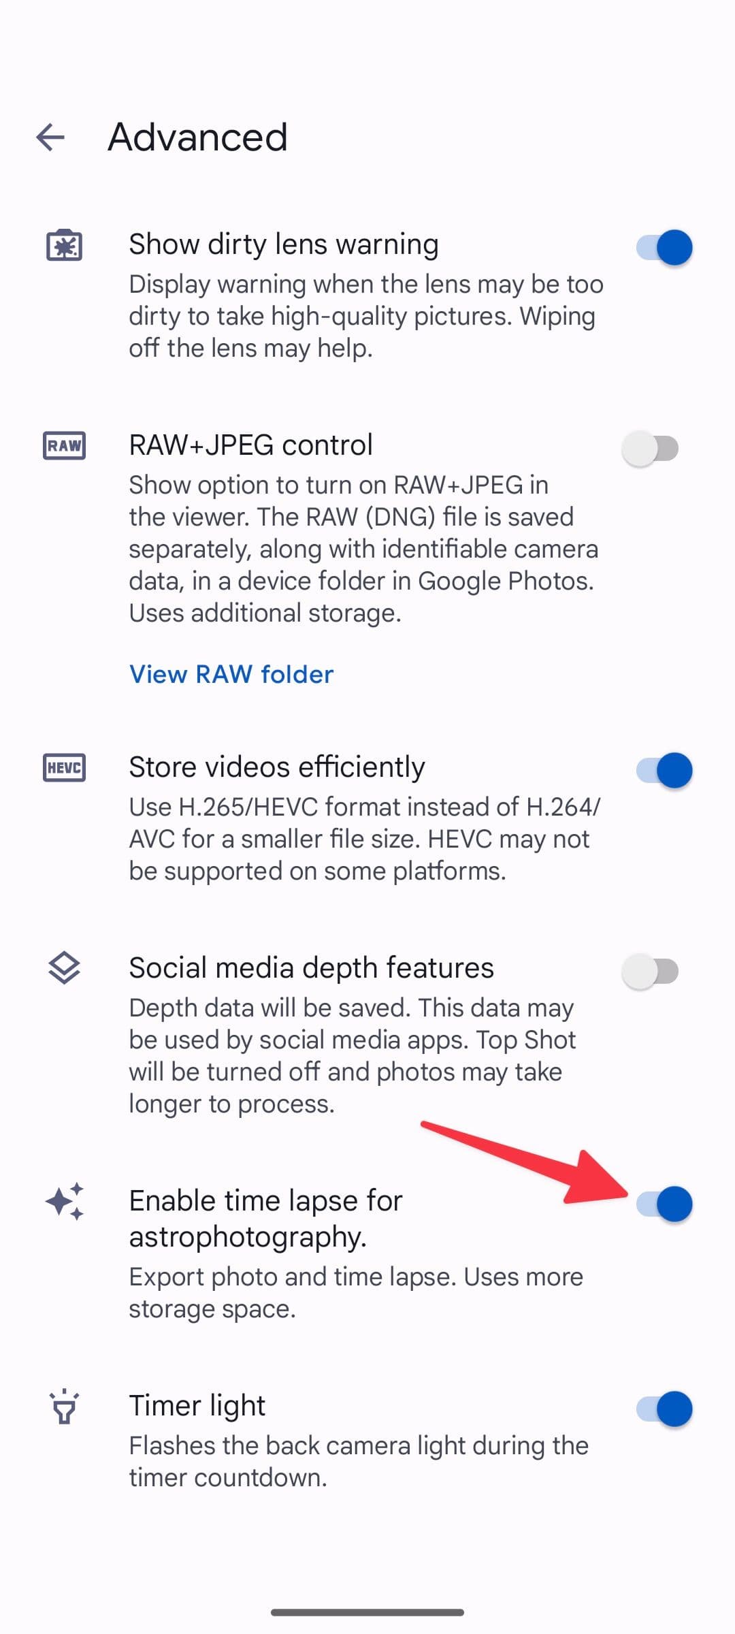This screenshot has height=1634, width=735.
Task: Tap the bottom navigation gesture bar
Action: coord(367,1612)
